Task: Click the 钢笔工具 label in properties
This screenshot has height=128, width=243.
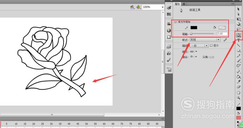Action: pyautogui.click(x=195, y=10)
